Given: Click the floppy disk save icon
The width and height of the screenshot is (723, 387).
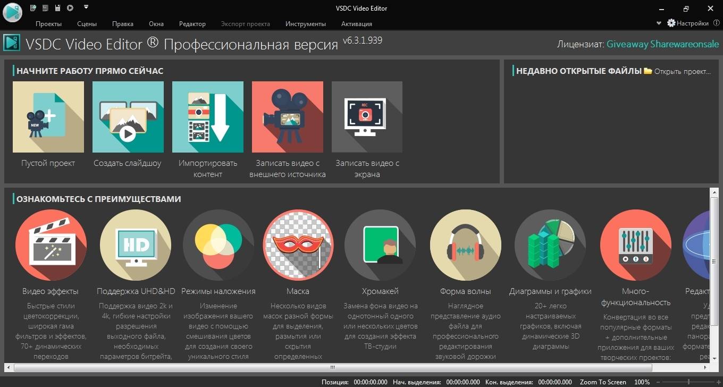Looking at the screenshot, I should (x=57, y=8).
